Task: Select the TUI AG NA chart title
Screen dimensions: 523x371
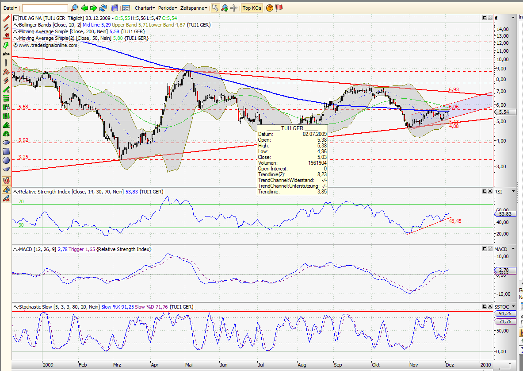Action: [95, 18]
